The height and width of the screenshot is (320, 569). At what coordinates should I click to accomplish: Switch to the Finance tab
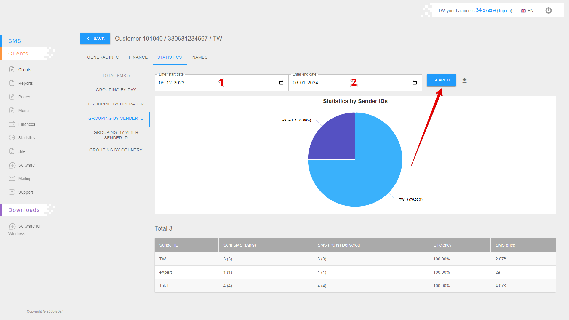(x=138, y=57)
